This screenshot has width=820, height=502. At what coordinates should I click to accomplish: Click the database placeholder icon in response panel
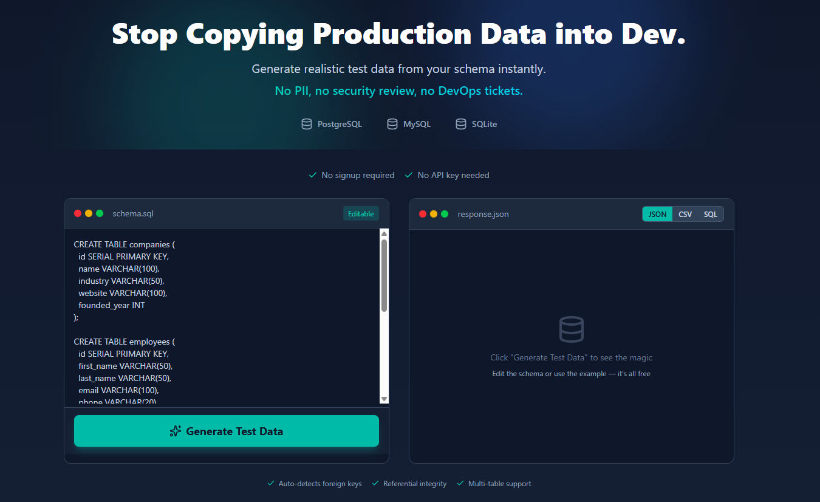pyautogui.click(x=571, y=329)
